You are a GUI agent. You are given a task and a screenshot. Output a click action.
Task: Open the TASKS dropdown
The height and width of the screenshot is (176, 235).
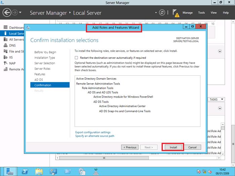(216, 99)
